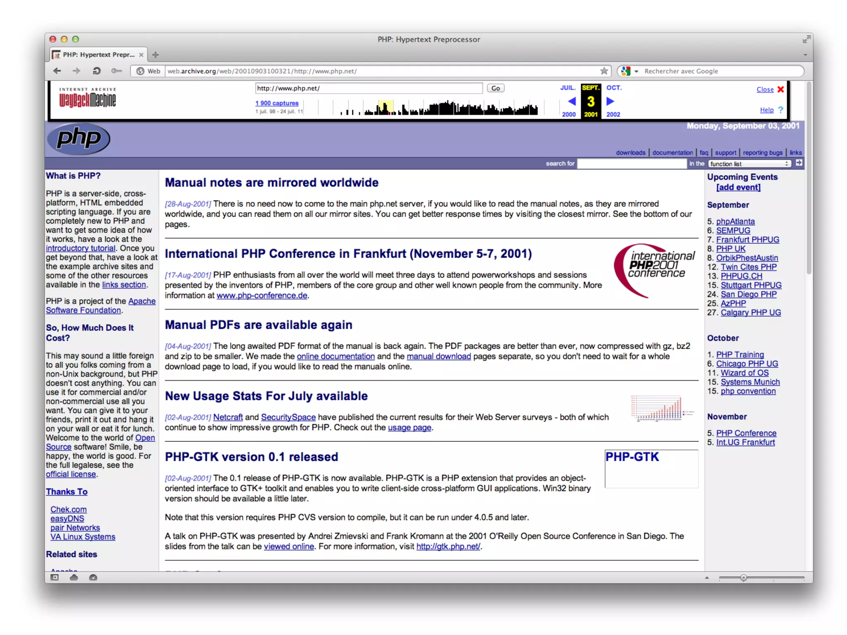This screenshot has width=847, height=635.
Task: Open Google search engine dropdown
Action: point(636,71)
